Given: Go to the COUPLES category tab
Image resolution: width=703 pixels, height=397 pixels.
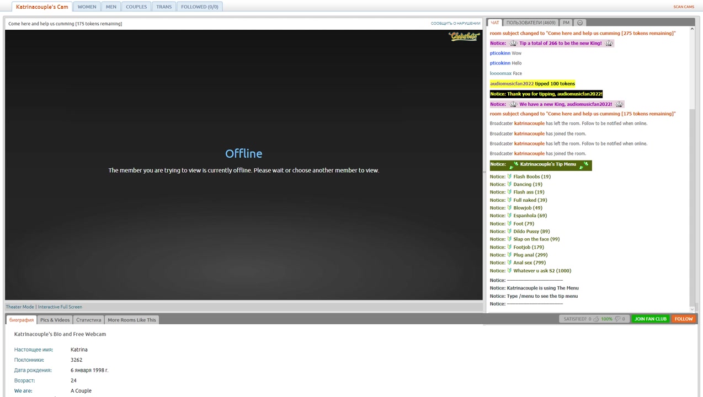Looking at the screenshot, I should coord(136,7).
